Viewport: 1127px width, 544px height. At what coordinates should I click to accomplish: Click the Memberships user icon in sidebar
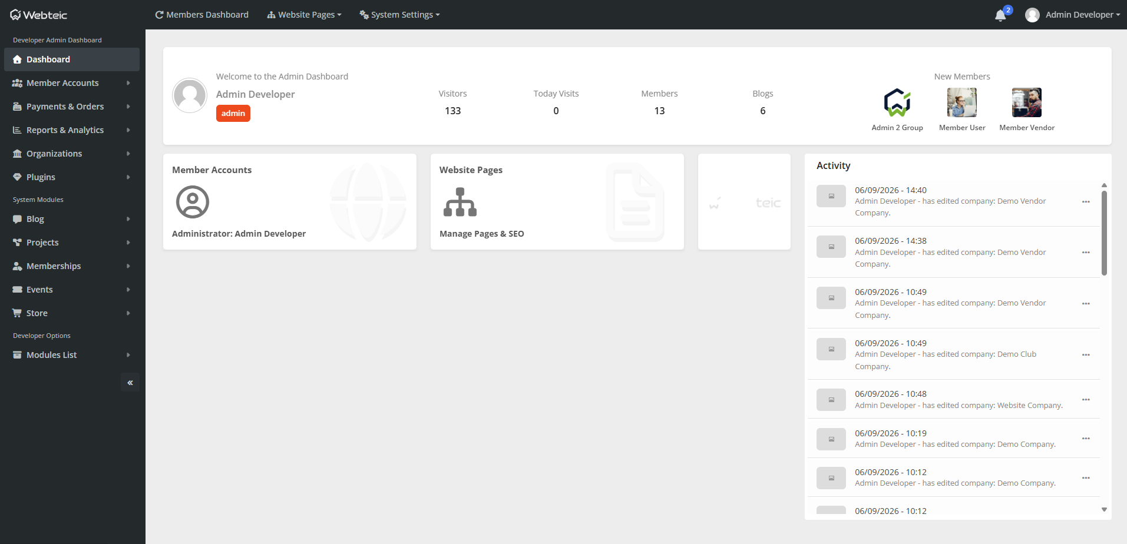(17, 266)
